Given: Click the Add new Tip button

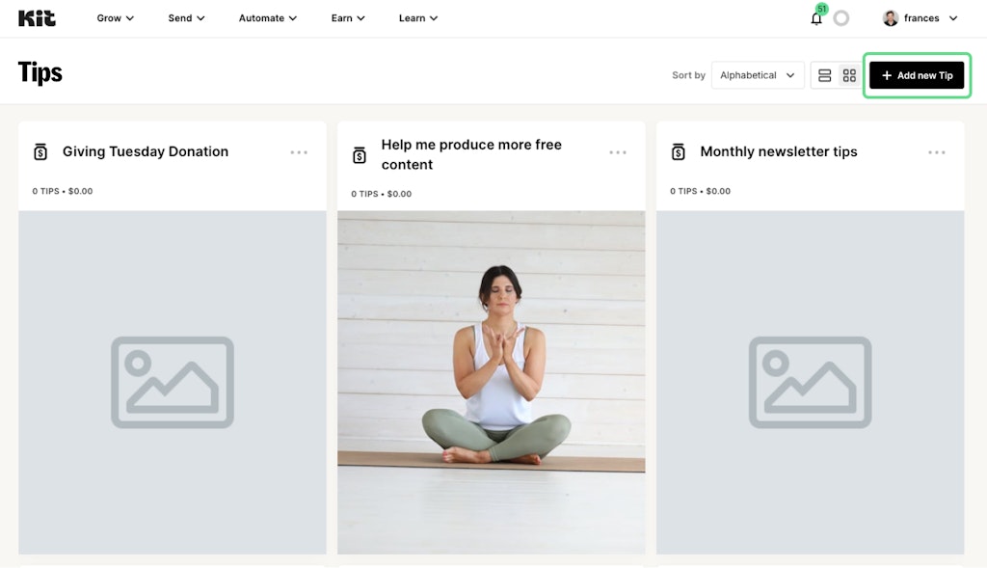Looking at the screenshot, I should pyautogui.click(x=917, y=75).
